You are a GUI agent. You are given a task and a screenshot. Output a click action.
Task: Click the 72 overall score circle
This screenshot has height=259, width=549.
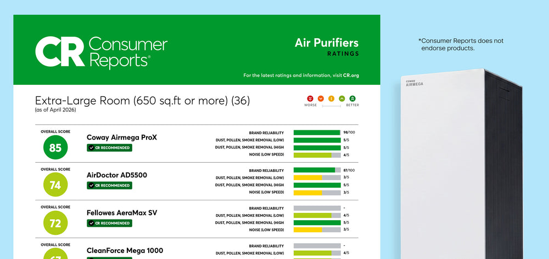click(55, 223)
